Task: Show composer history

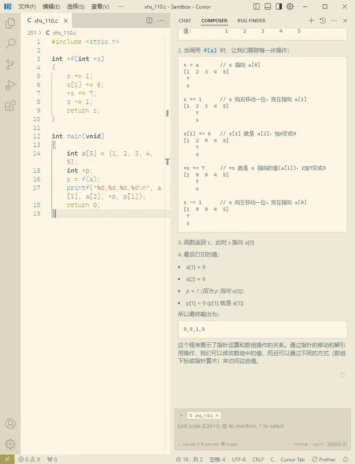Action: click(323, 20)
